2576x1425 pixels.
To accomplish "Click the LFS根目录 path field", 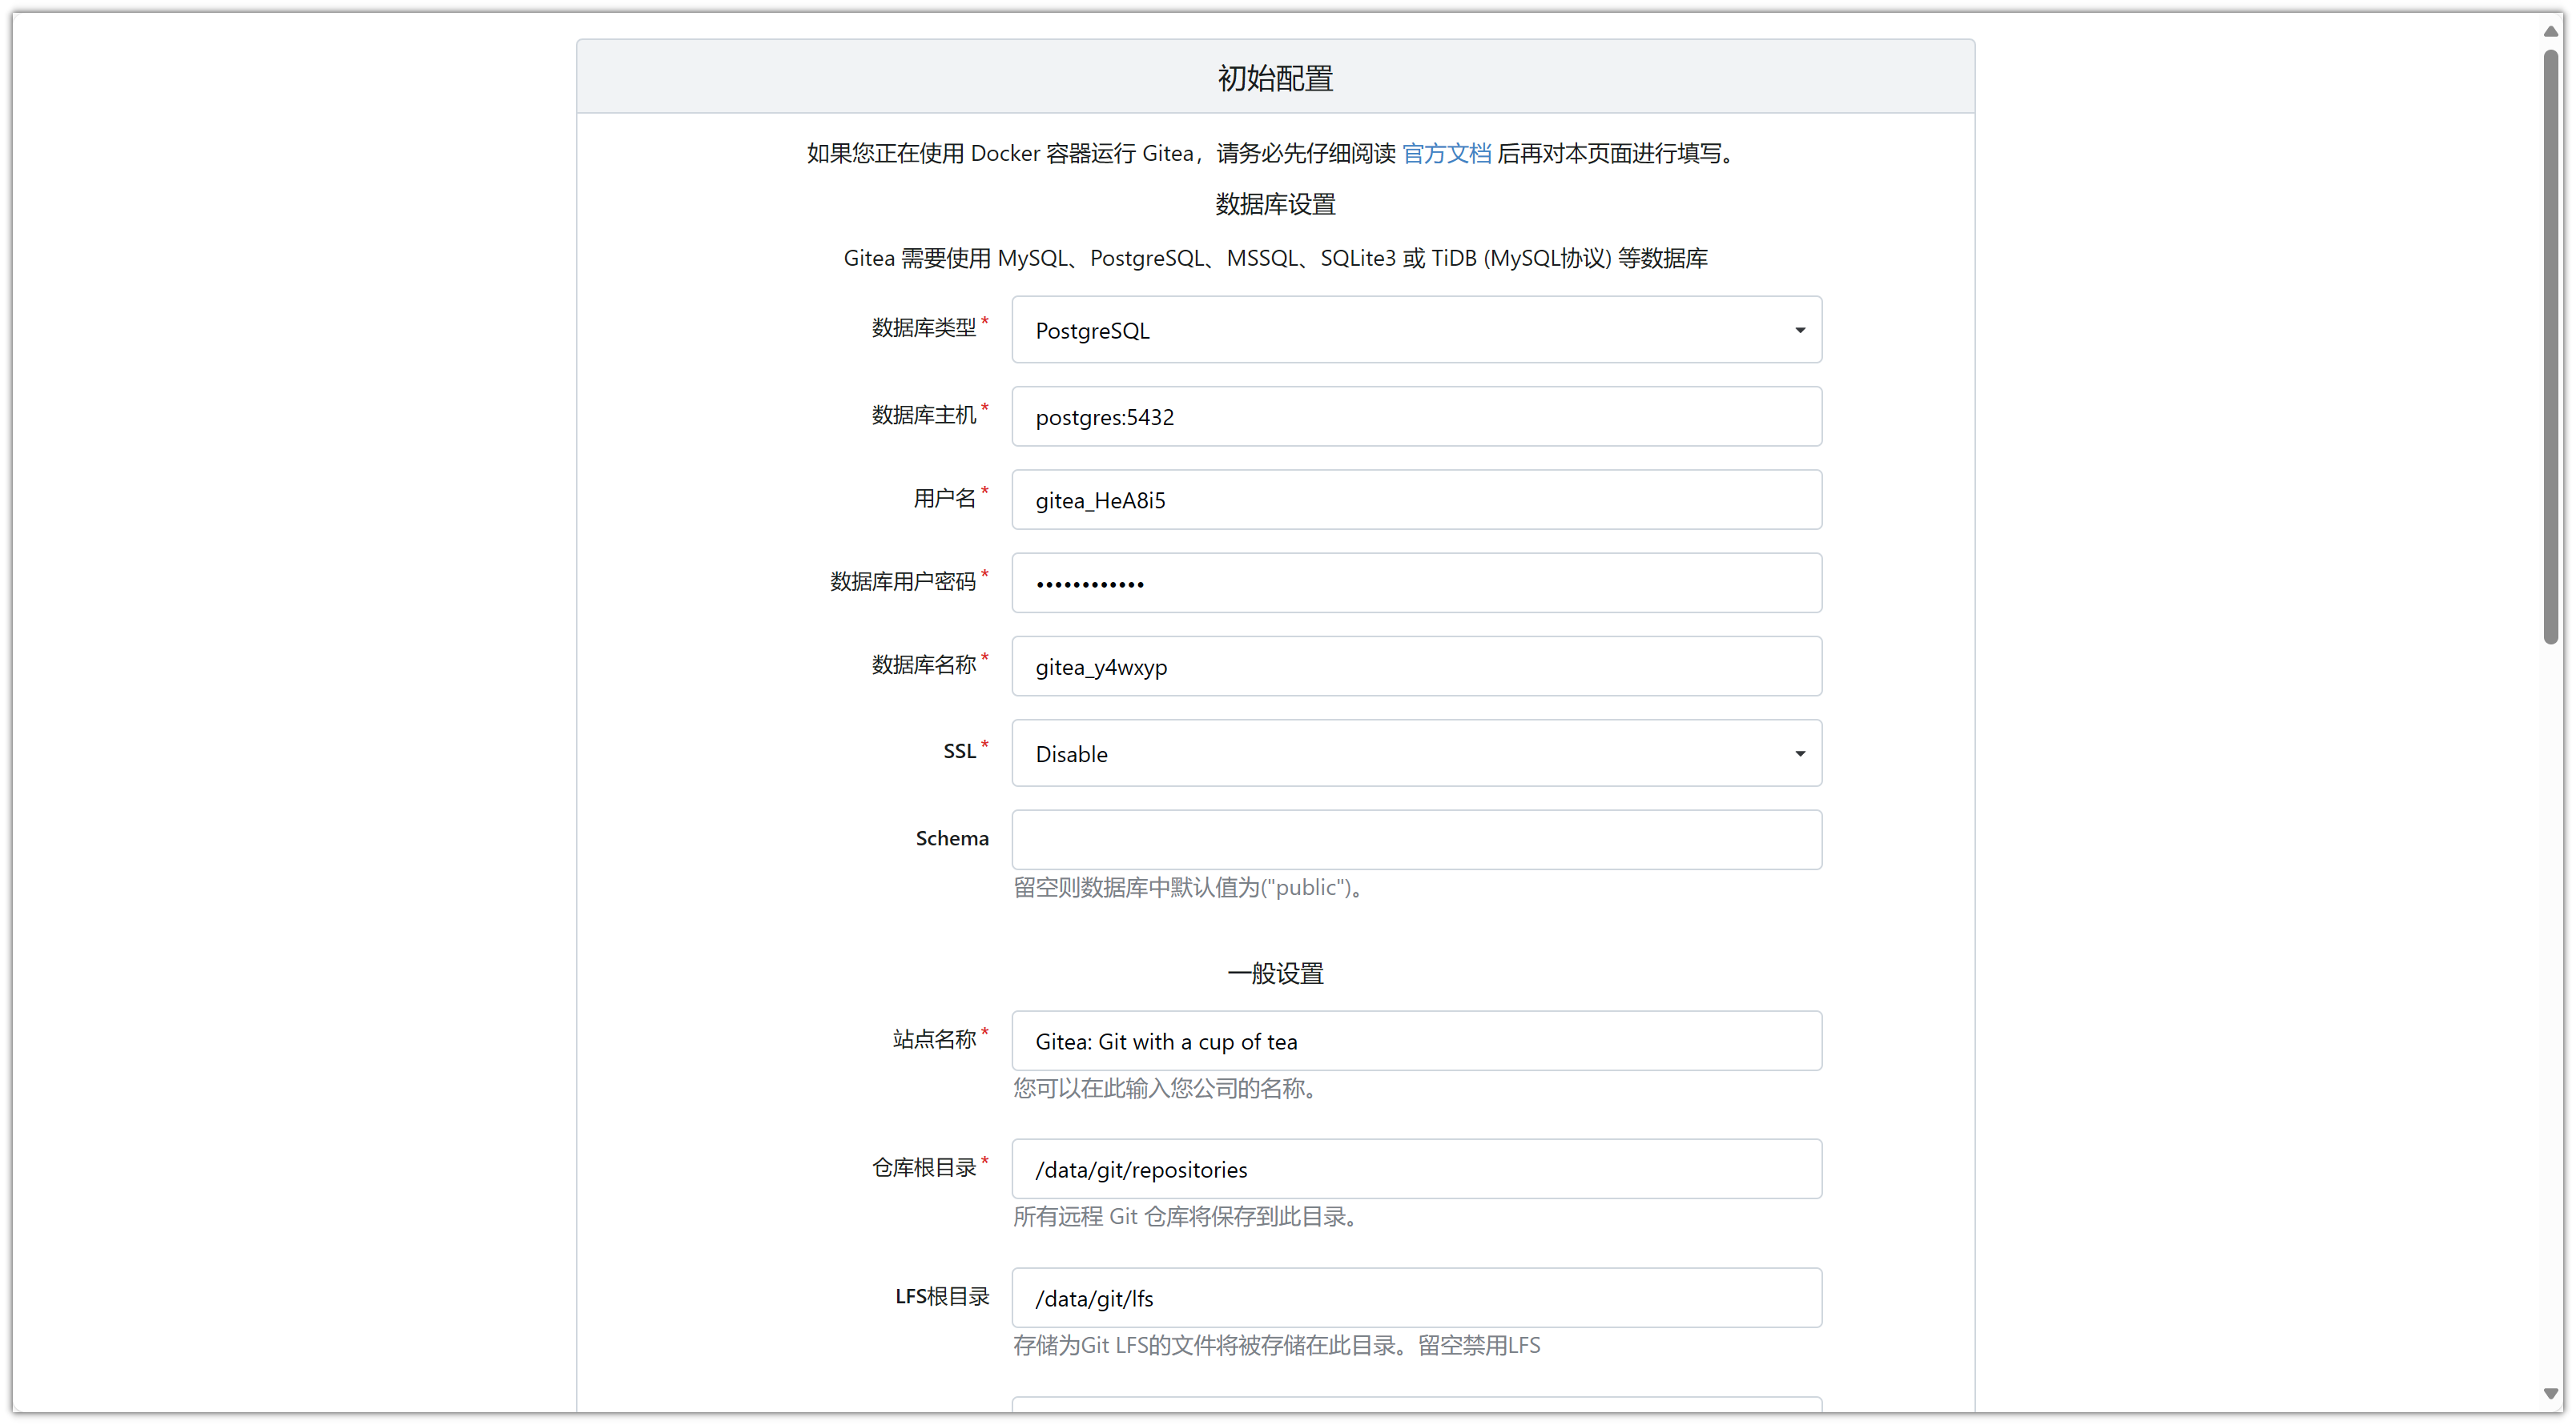I will click(x=1416, y=1298).
